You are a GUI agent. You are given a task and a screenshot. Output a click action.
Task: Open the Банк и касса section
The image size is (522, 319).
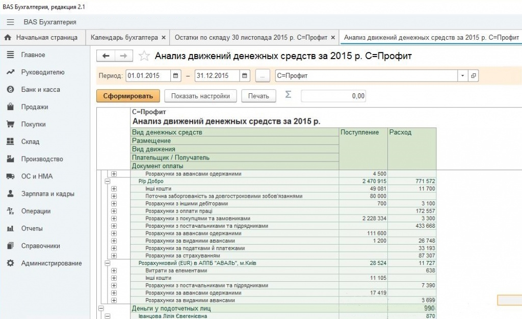(40, 90)
